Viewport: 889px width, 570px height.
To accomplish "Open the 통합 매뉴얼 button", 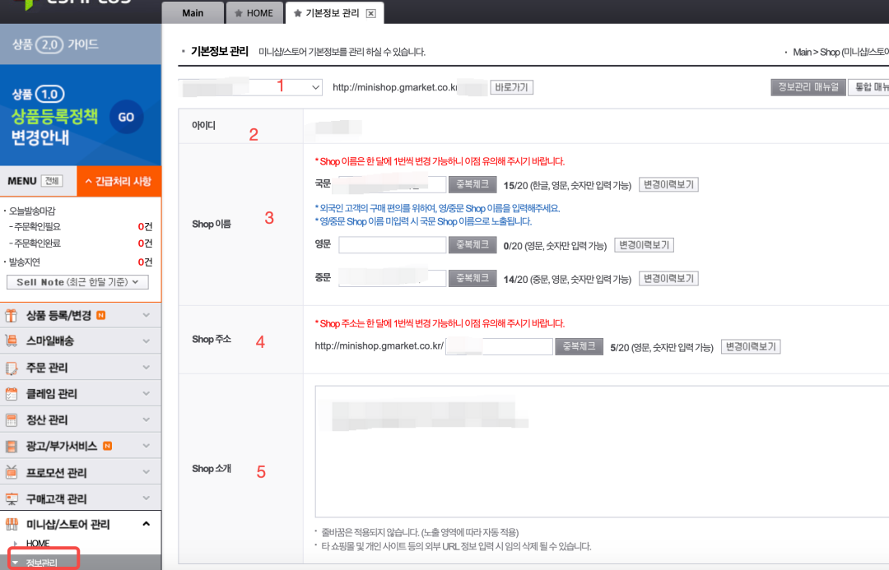I will click(869, 87).
